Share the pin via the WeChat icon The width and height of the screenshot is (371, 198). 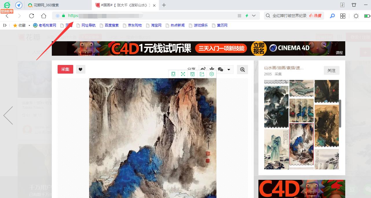[x=221, y=69]
